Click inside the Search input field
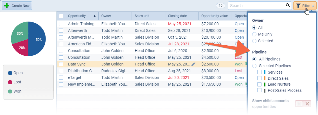 pyautogui.click(x=256, y=6)
